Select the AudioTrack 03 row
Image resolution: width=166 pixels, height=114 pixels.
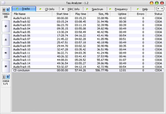(88, 25)
